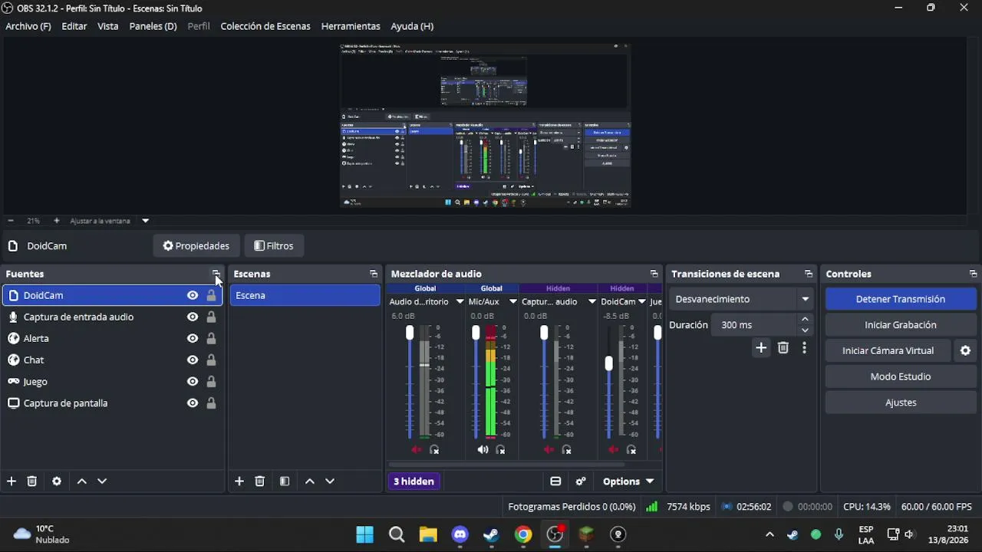Hide the Captura de pantalla source
982x552 pixels.
tap(193, 402)
